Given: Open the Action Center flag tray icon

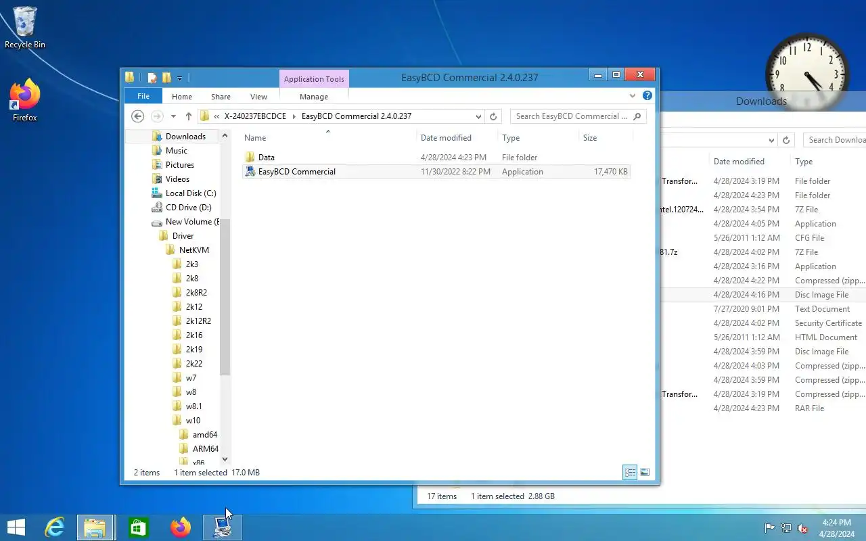Looking at the screenshot, I should (769, 528).
